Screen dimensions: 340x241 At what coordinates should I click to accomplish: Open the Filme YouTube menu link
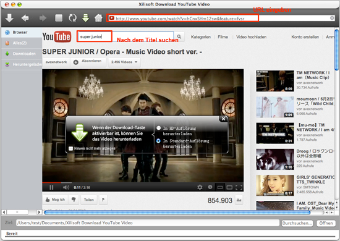(x=223, y=37)
